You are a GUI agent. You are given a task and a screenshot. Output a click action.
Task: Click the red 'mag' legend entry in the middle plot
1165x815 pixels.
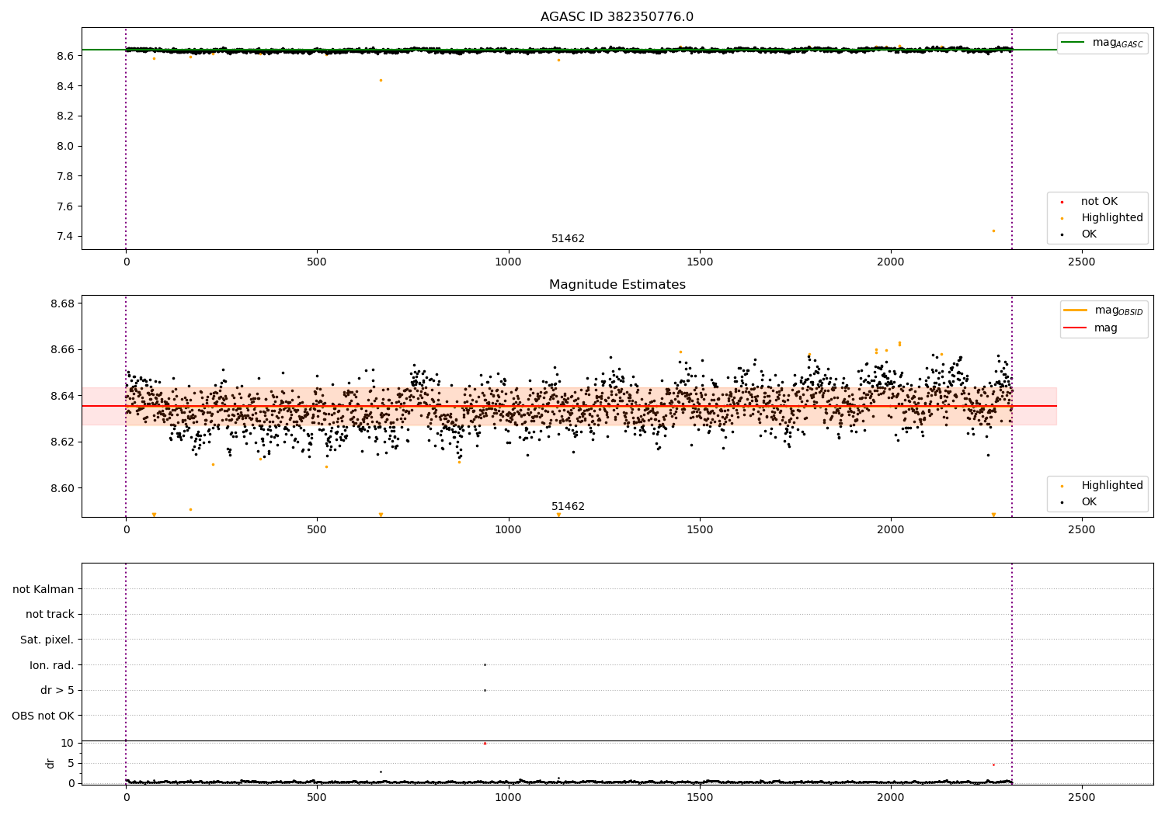tap(1091, 328)
